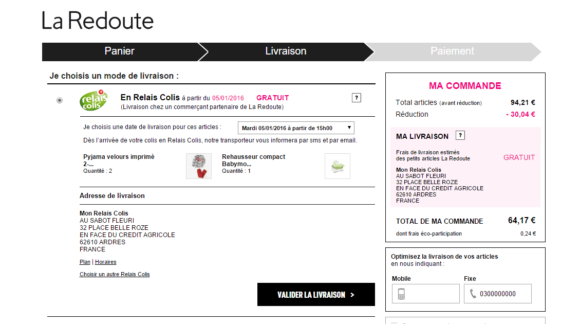Select the Relais Colis delivery radio button
Viewport: 580px width, 324px height.
coord(59,100)
